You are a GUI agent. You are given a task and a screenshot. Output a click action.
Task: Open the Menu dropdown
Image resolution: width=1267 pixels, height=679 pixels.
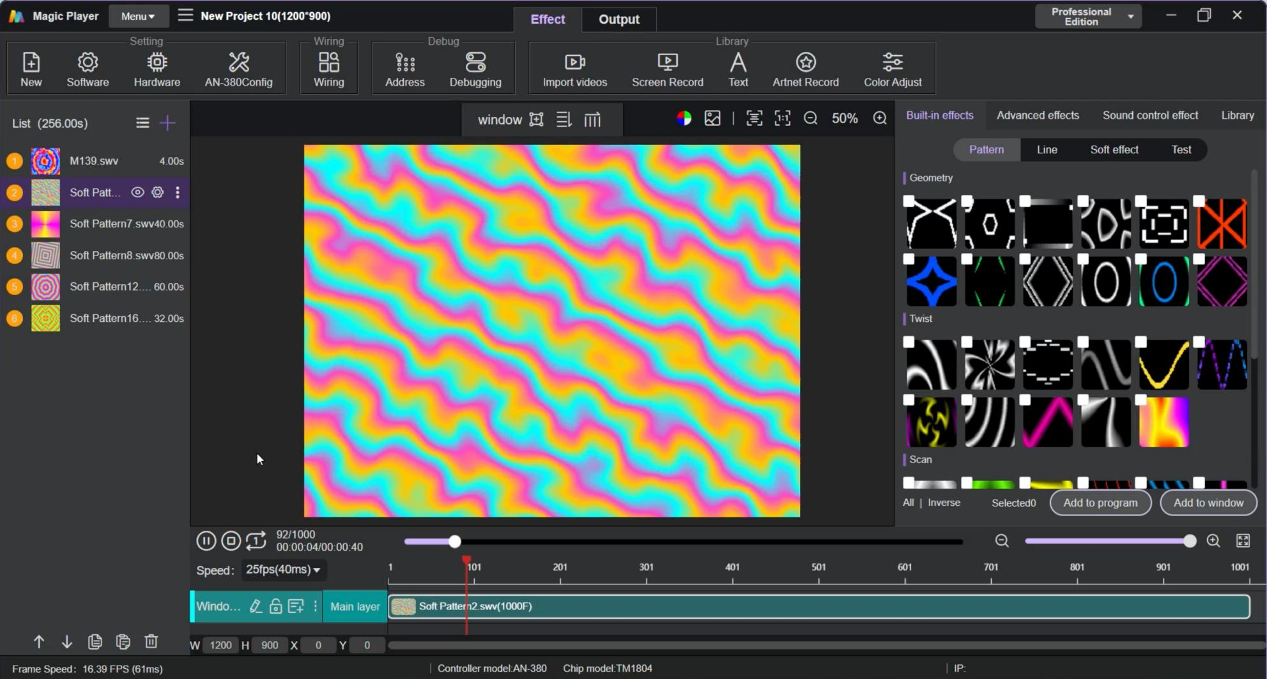click(x=138, y=16)
